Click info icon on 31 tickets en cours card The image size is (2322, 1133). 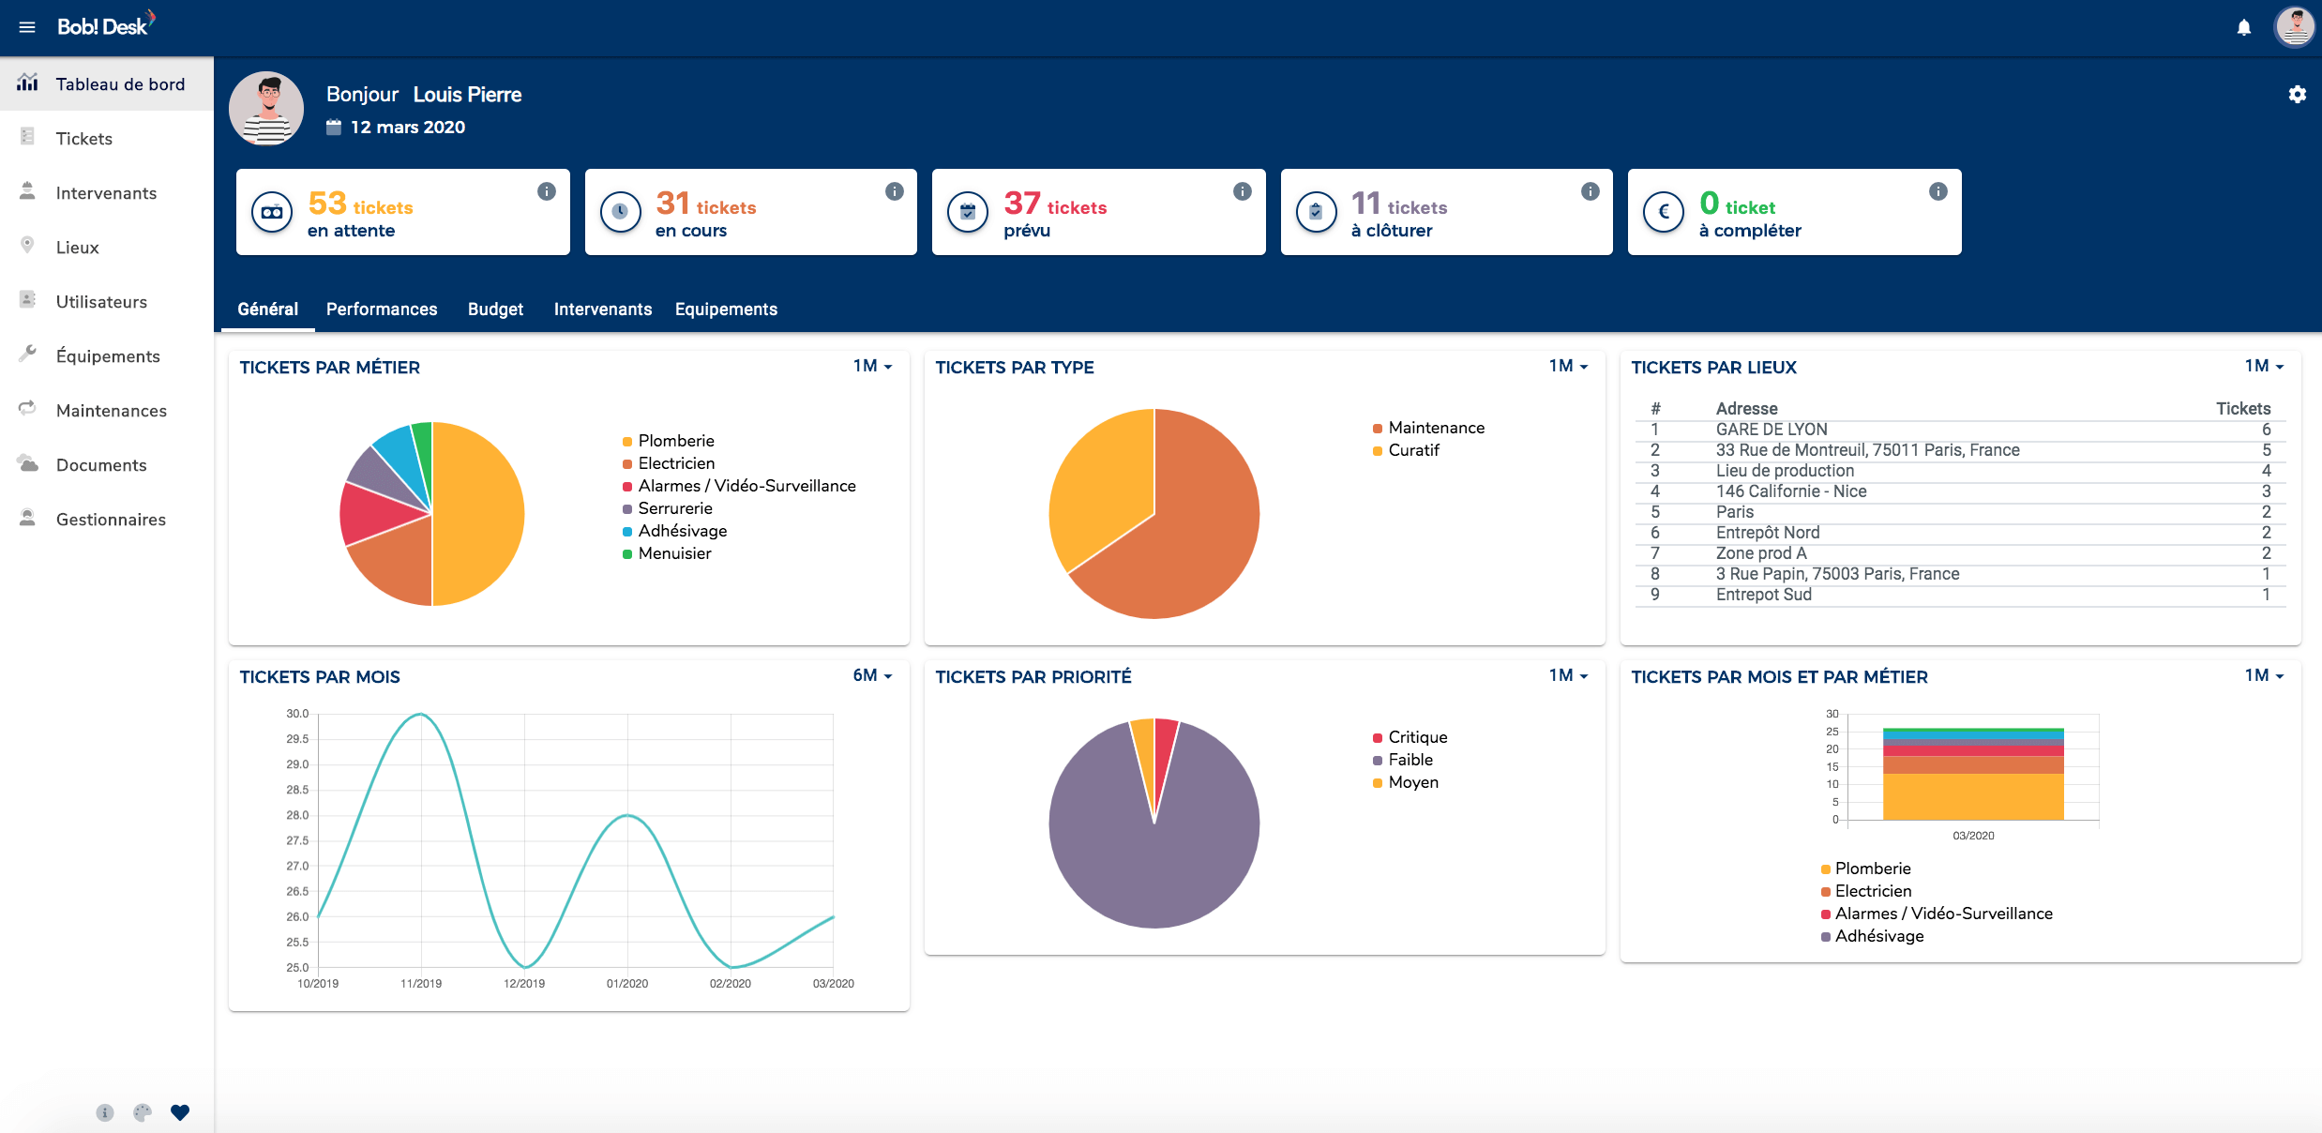(x=895, y=191)
